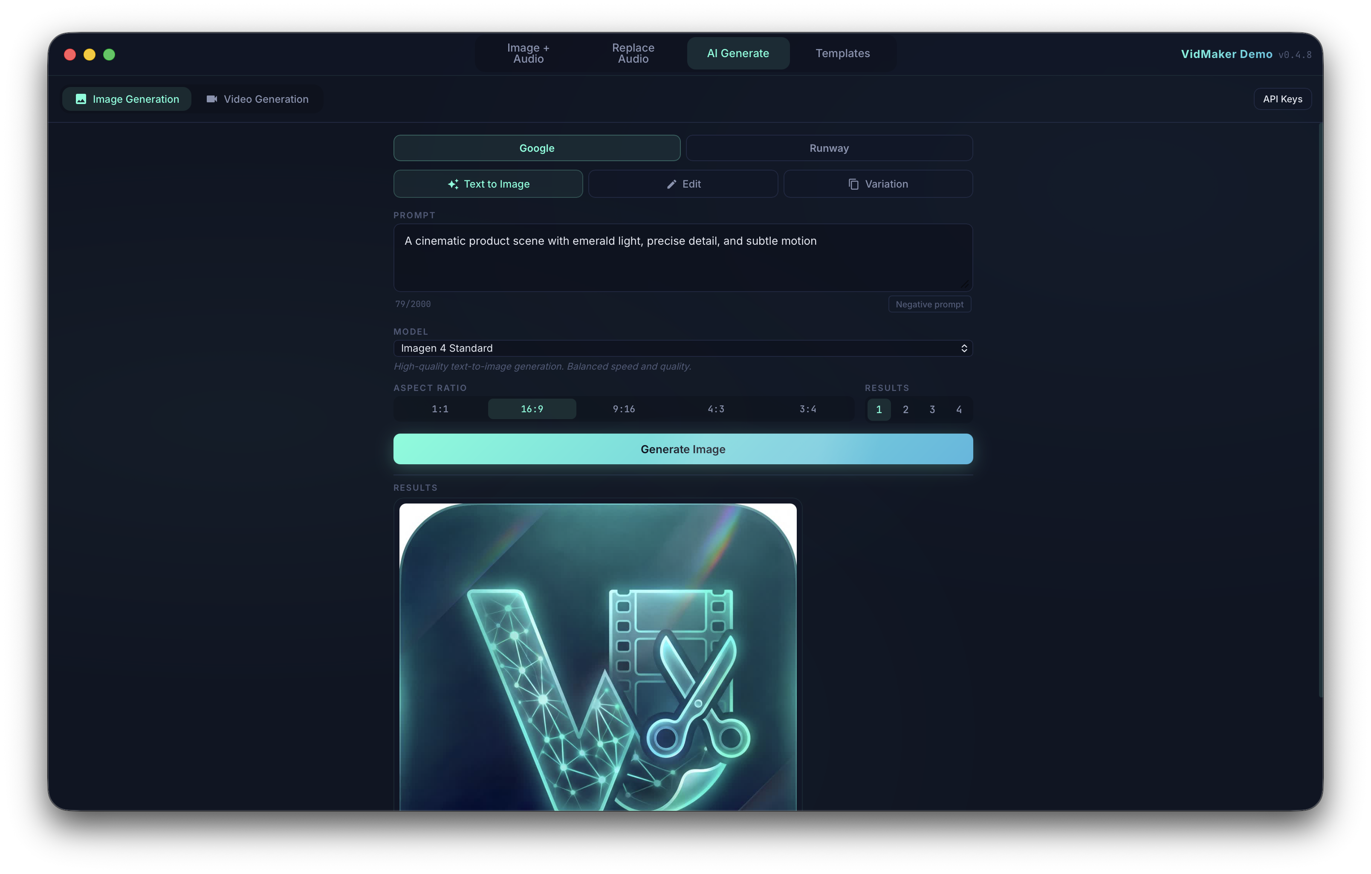
Task: Set aspect ratio to 3:4
Action: coord(808,409)
